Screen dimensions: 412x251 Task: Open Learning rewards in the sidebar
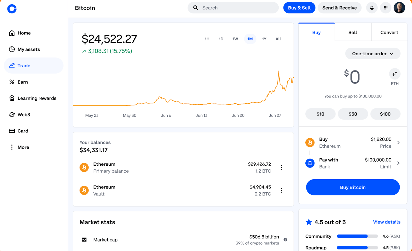pyautogui.click(x=34, y=98)
